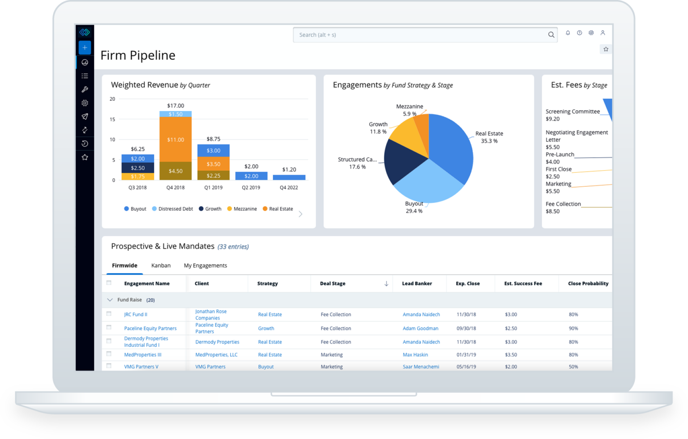Viewport: 688px width, 439px height.
Task: Open the create new (+) button in sidebar
Action: pos(85,47)
